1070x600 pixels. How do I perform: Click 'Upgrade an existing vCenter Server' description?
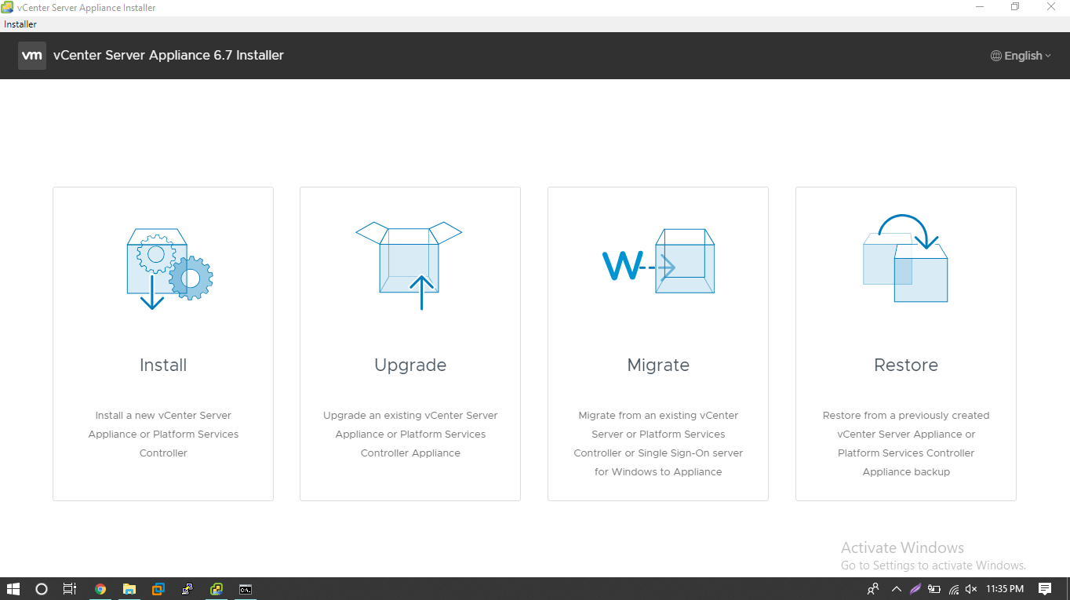410,434
